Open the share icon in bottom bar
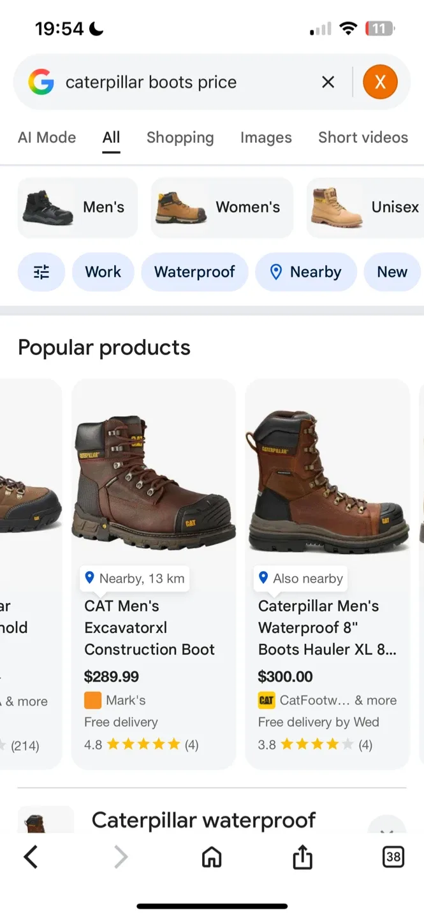This screenshot has width=424, height=918. pos(302,857)
